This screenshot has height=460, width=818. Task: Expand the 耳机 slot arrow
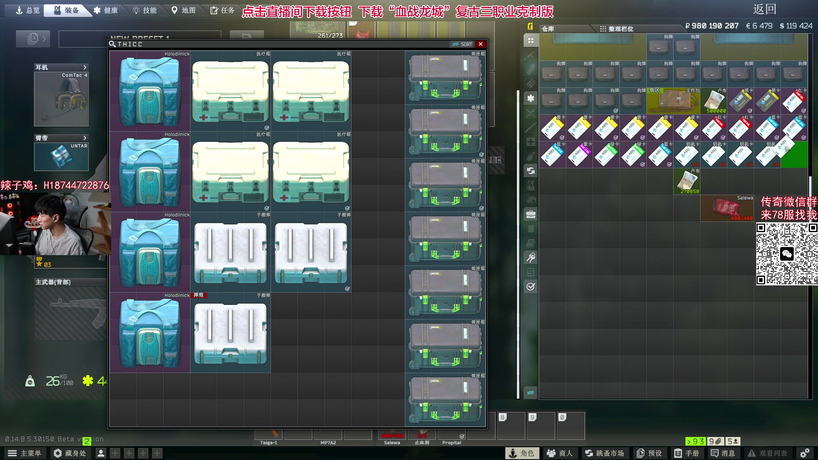(x=85, y=67)
